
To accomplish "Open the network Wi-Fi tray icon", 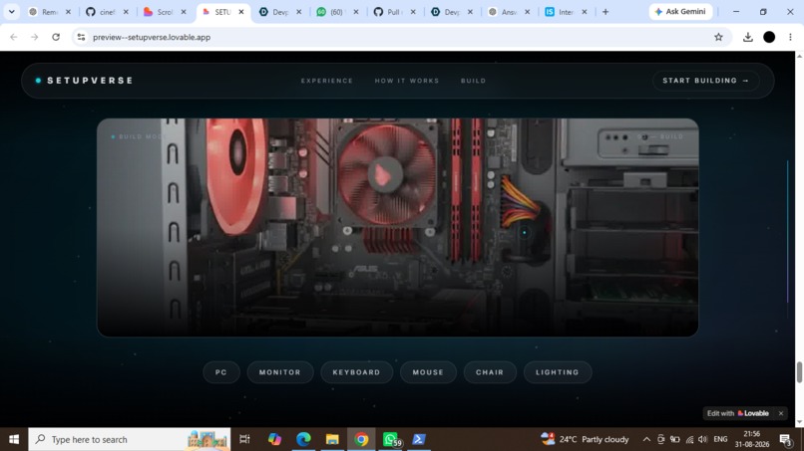I will pos(689,439).
